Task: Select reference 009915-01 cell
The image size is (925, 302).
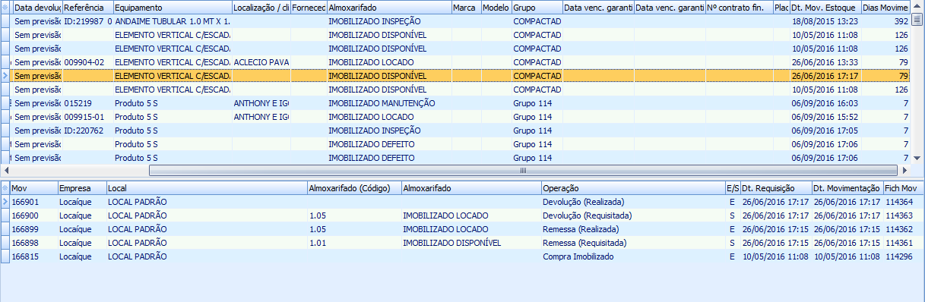Action: [x=87, y=117]
